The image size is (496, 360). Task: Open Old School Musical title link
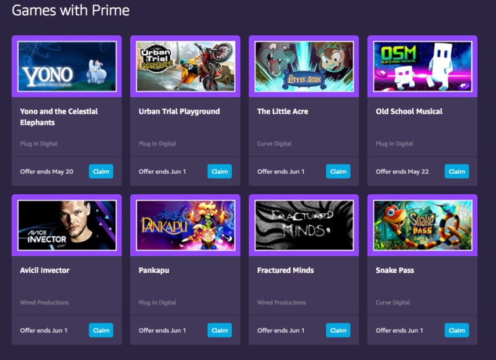tap(409, 111)
